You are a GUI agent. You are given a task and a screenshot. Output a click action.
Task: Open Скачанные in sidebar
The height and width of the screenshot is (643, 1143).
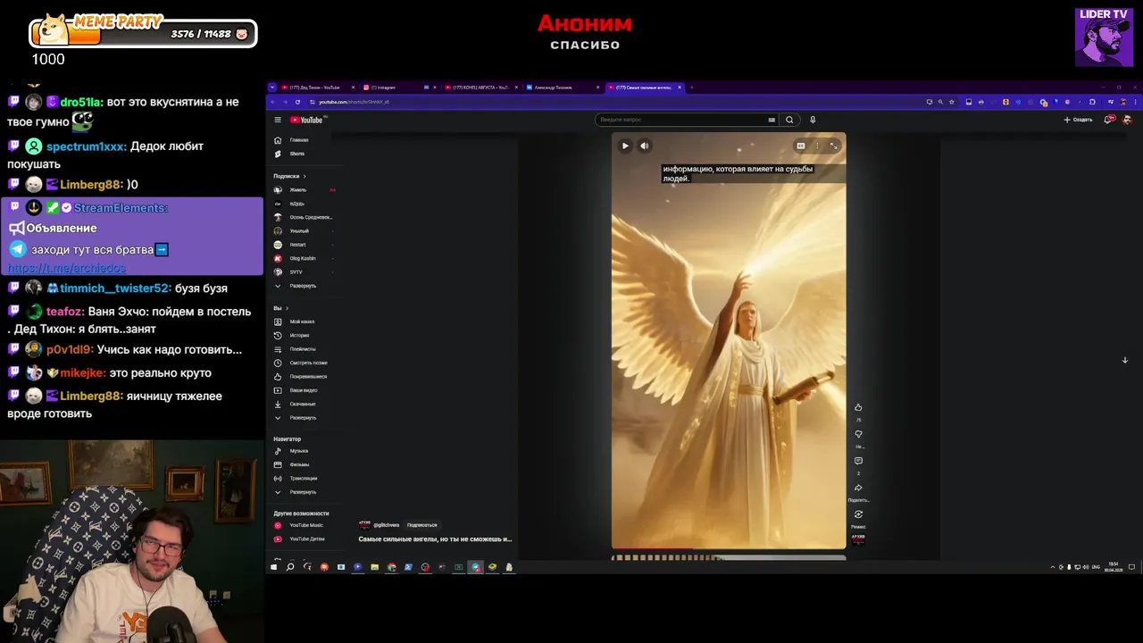(303, 404)
